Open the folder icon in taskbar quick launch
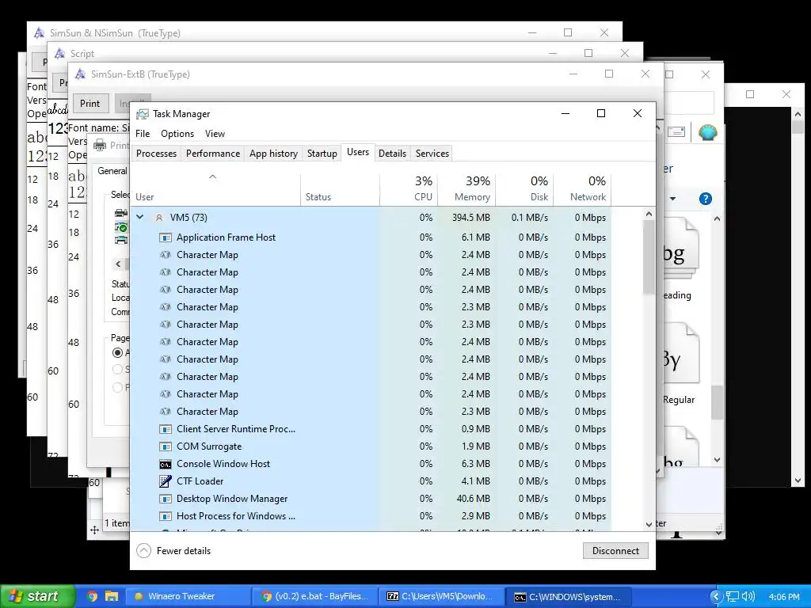The image size is (811, 608). click(111, 596)
